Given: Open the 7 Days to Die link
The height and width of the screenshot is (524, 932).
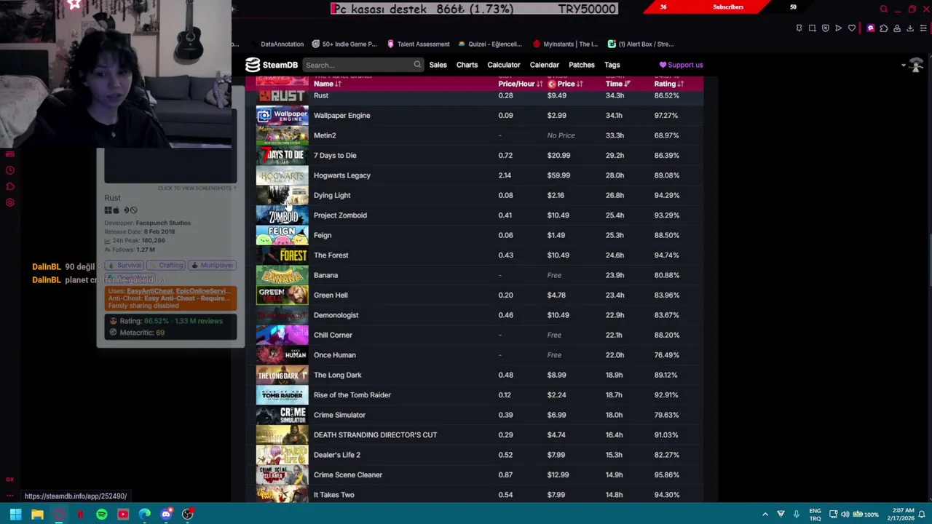Looking at the screenshot, I should pos(335,155).
